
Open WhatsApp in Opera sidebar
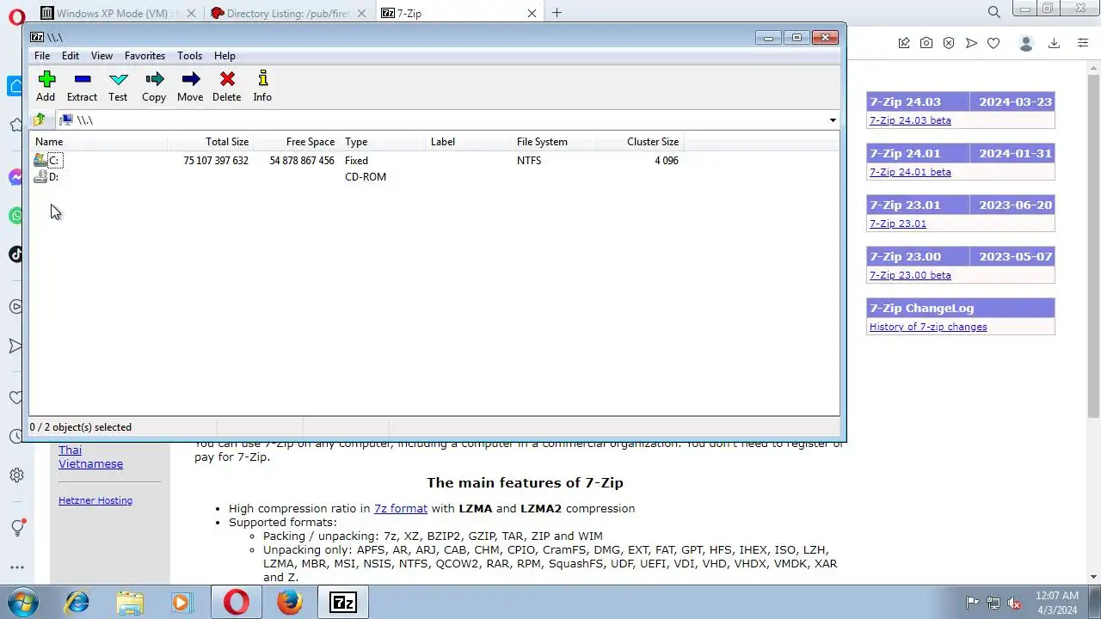pos(15,215)
